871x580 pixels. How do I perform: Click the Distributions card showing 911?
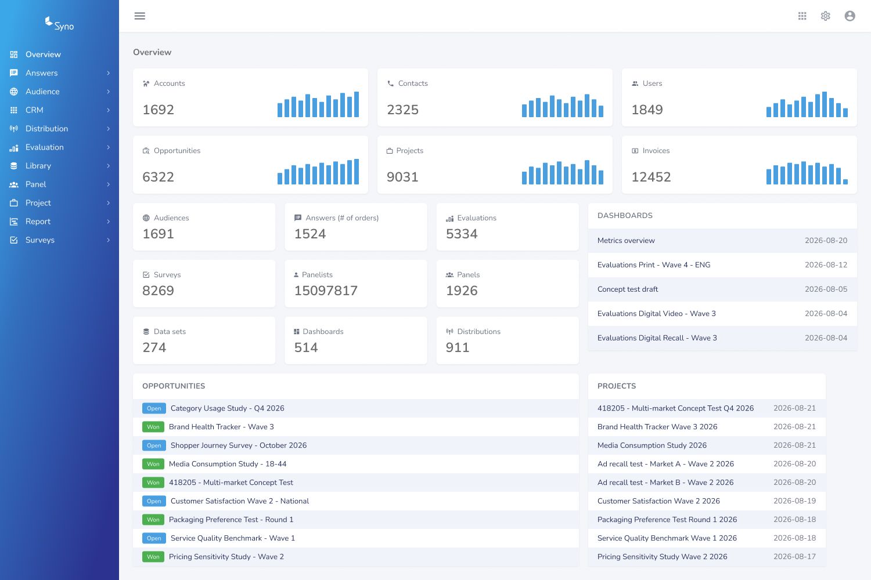click(508, 340)
